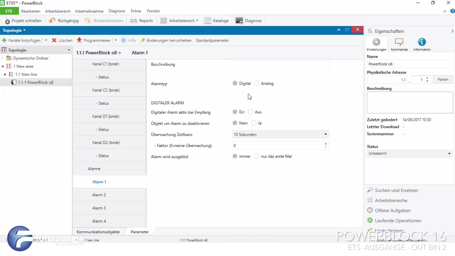Click the Rückgängig undo arrow icon
455x256 pixels.
[52, 21]
